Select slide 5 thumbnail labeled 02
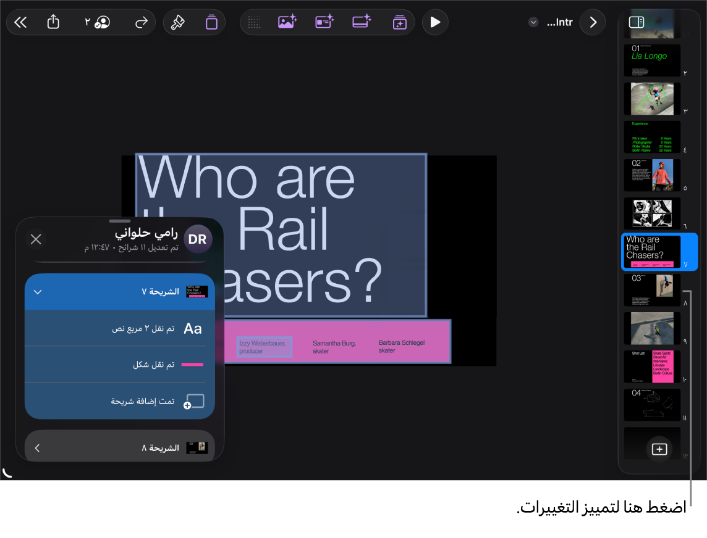 pos(651,175)
